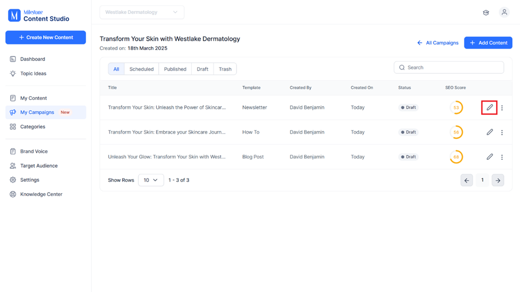Open more options for Blog Post row

(502, 157)
